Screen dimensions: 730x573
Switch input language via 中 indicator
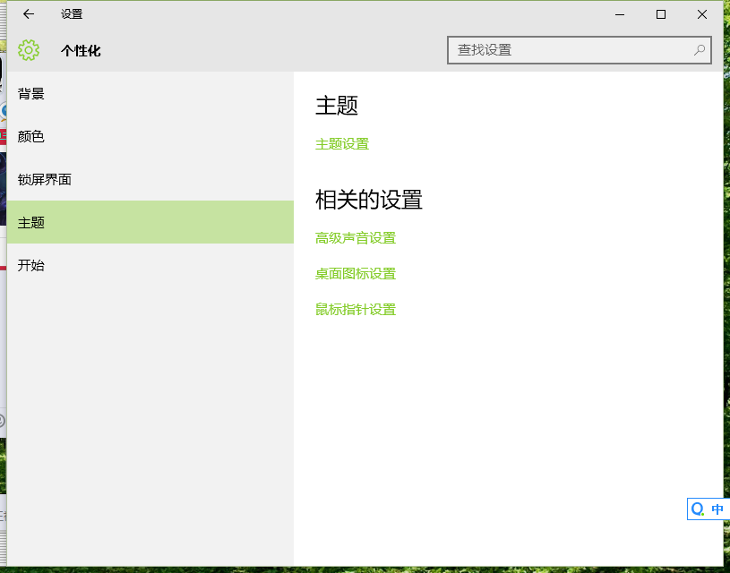[x=717, y=509]
